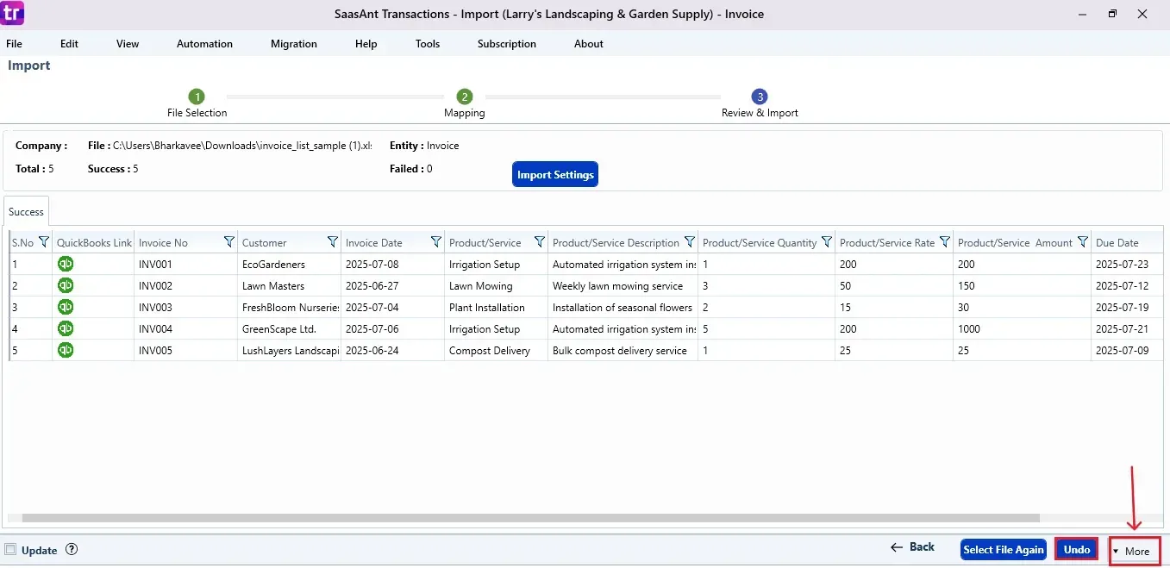Filter the S.No column

[x=44, y=242]
